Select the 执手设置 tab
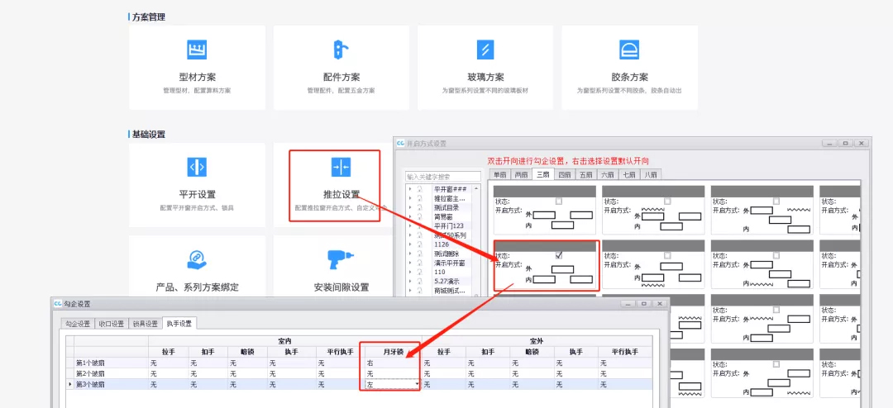The image size is (893, 408). pyautogui.click(x=179, y=323)
